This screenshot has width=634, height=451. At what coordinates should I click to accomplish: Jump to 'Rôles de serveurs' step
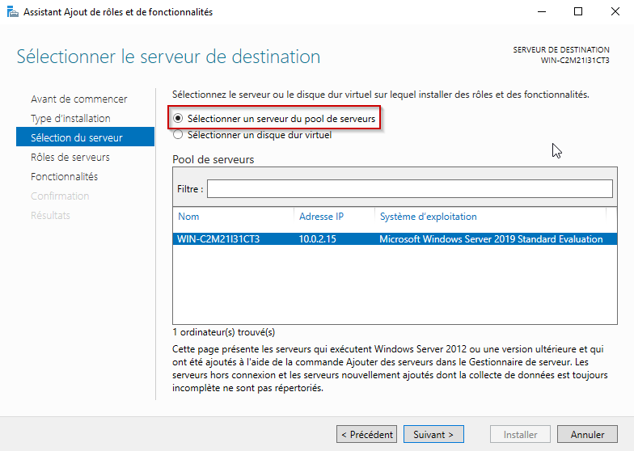[70, 157]
